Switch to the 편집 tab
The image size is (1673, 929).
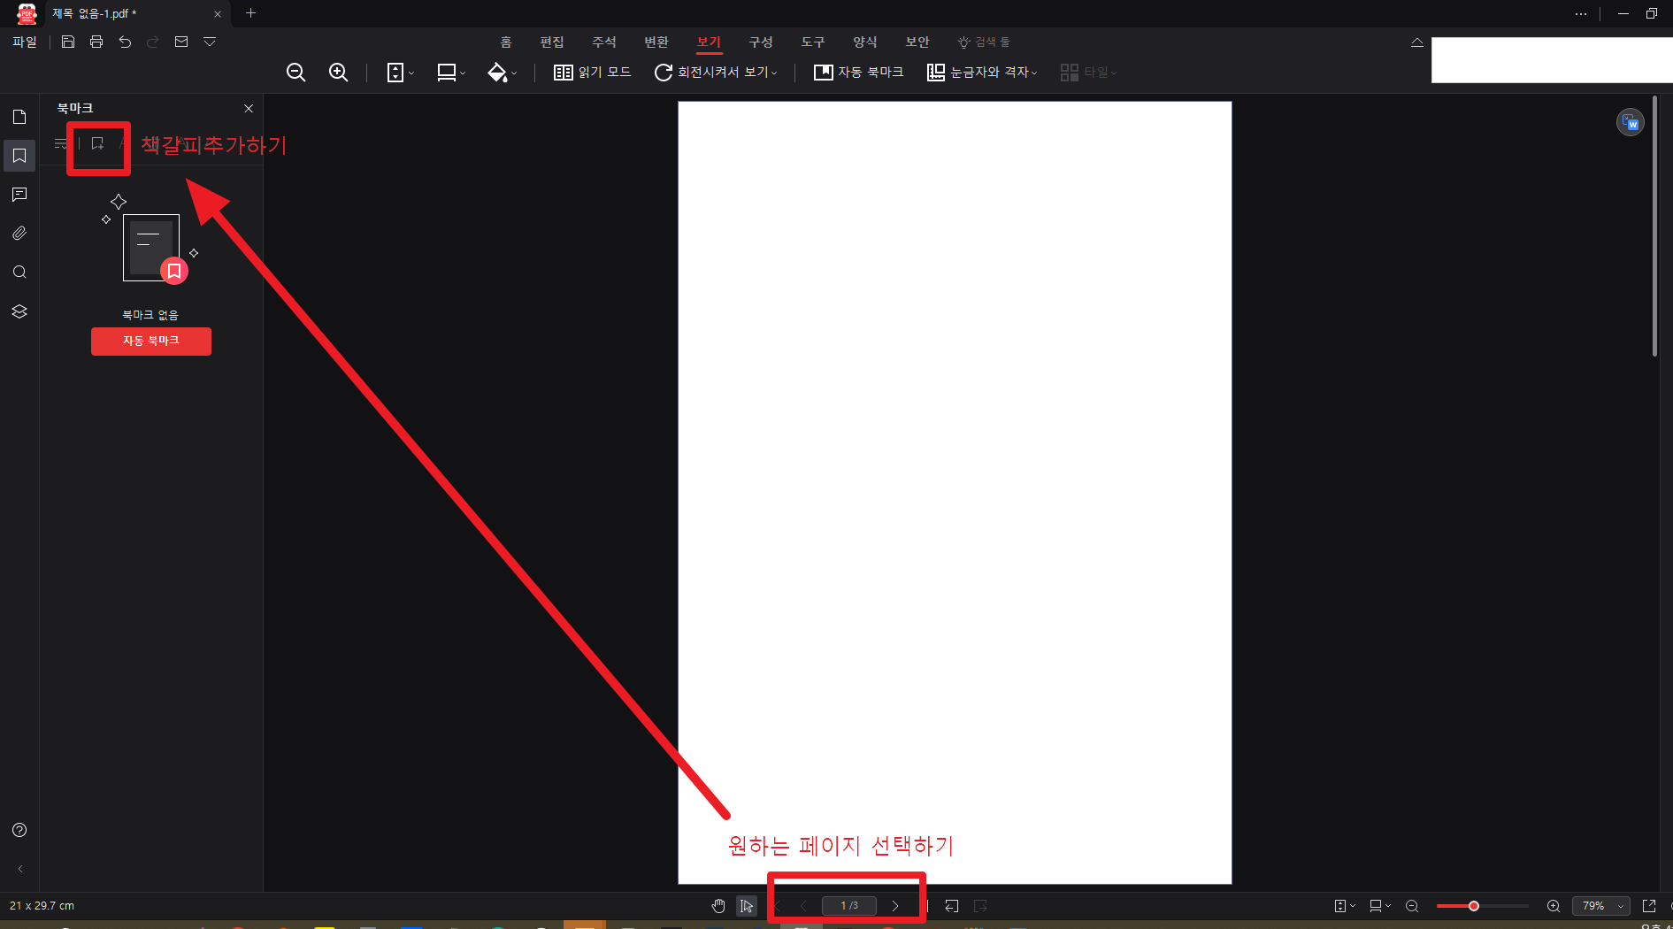coord(551,42)
